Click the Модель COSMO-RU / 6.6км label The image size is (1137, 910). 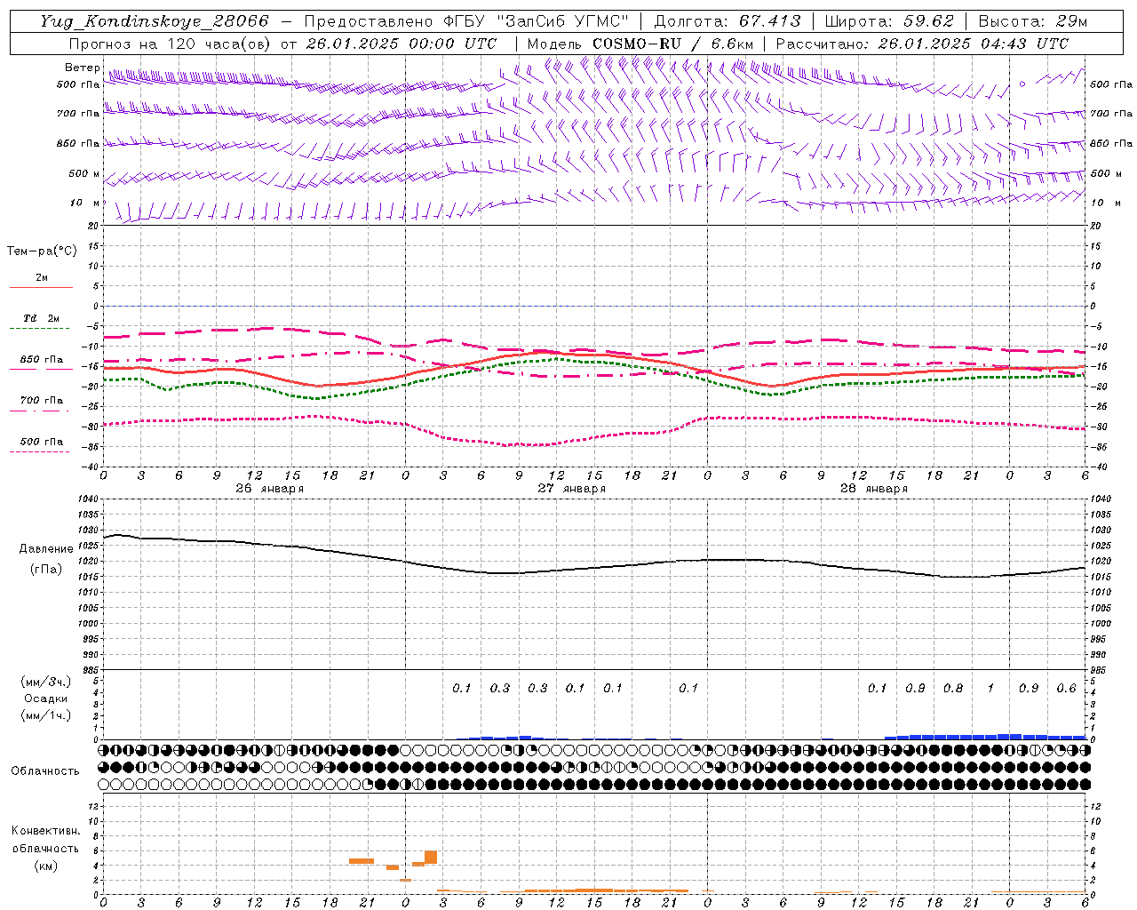point(640,44)
